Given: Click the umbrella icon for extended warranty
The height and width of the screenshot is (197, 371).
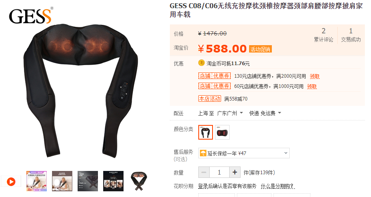Looking at the screenshot, I should tap(203, 153).
